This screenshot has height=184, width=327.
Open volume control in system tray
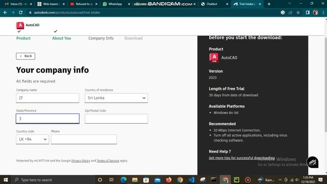(x=297, y=180)
